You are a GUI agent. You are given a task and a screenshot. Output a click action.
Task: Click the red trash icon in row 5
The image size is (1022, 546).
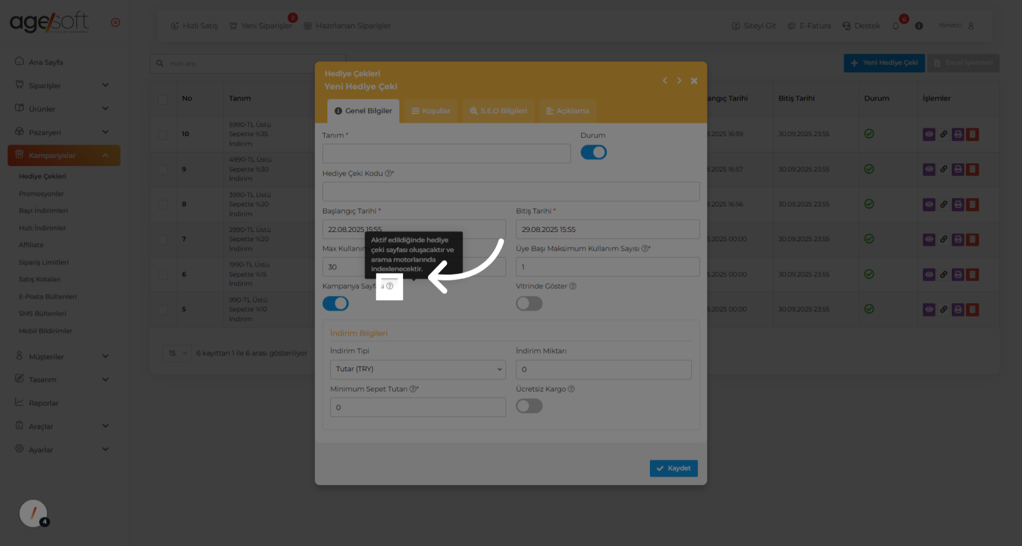point(972,309)
